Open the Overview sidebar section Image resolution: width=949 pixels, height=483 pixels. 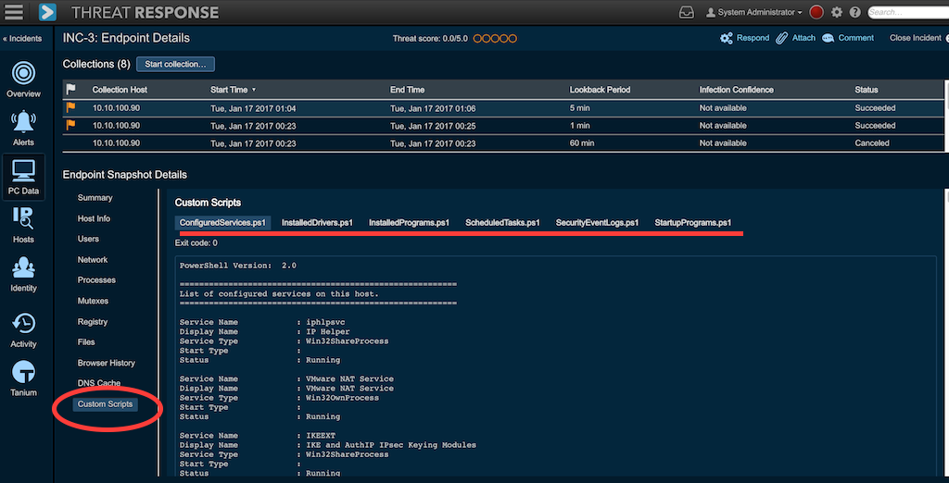[23, 80]
